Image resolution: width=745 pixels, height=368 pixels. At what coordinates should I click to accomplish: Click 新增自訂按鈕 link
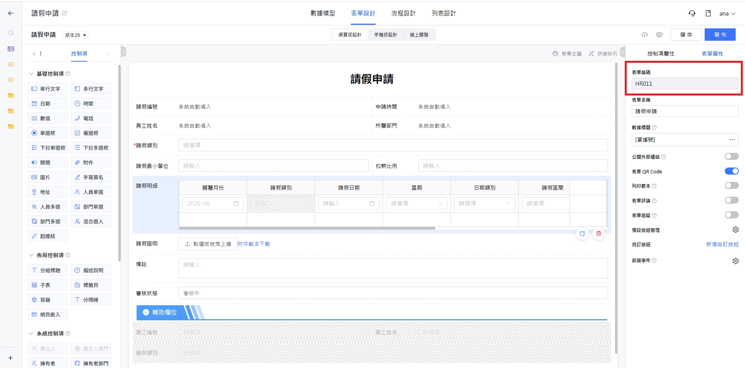722,244
